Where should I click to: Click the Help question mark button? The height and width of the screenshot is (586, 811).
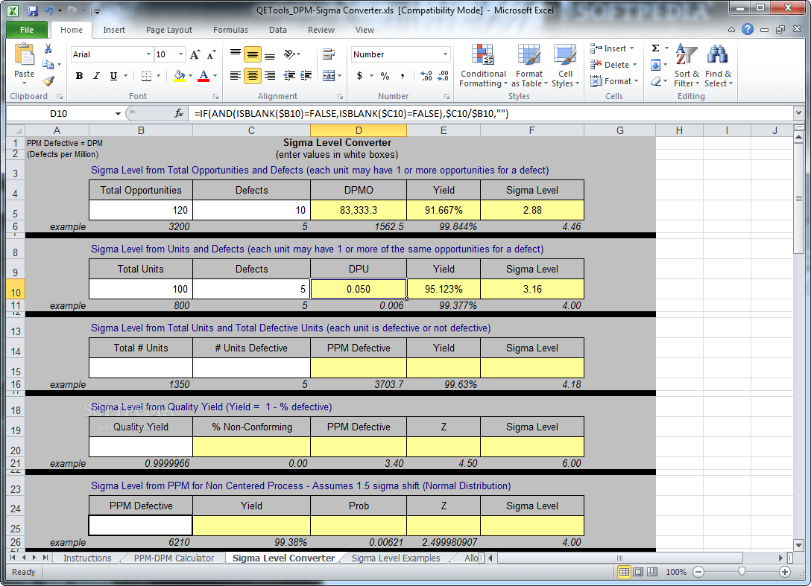(x=747, y=30)
